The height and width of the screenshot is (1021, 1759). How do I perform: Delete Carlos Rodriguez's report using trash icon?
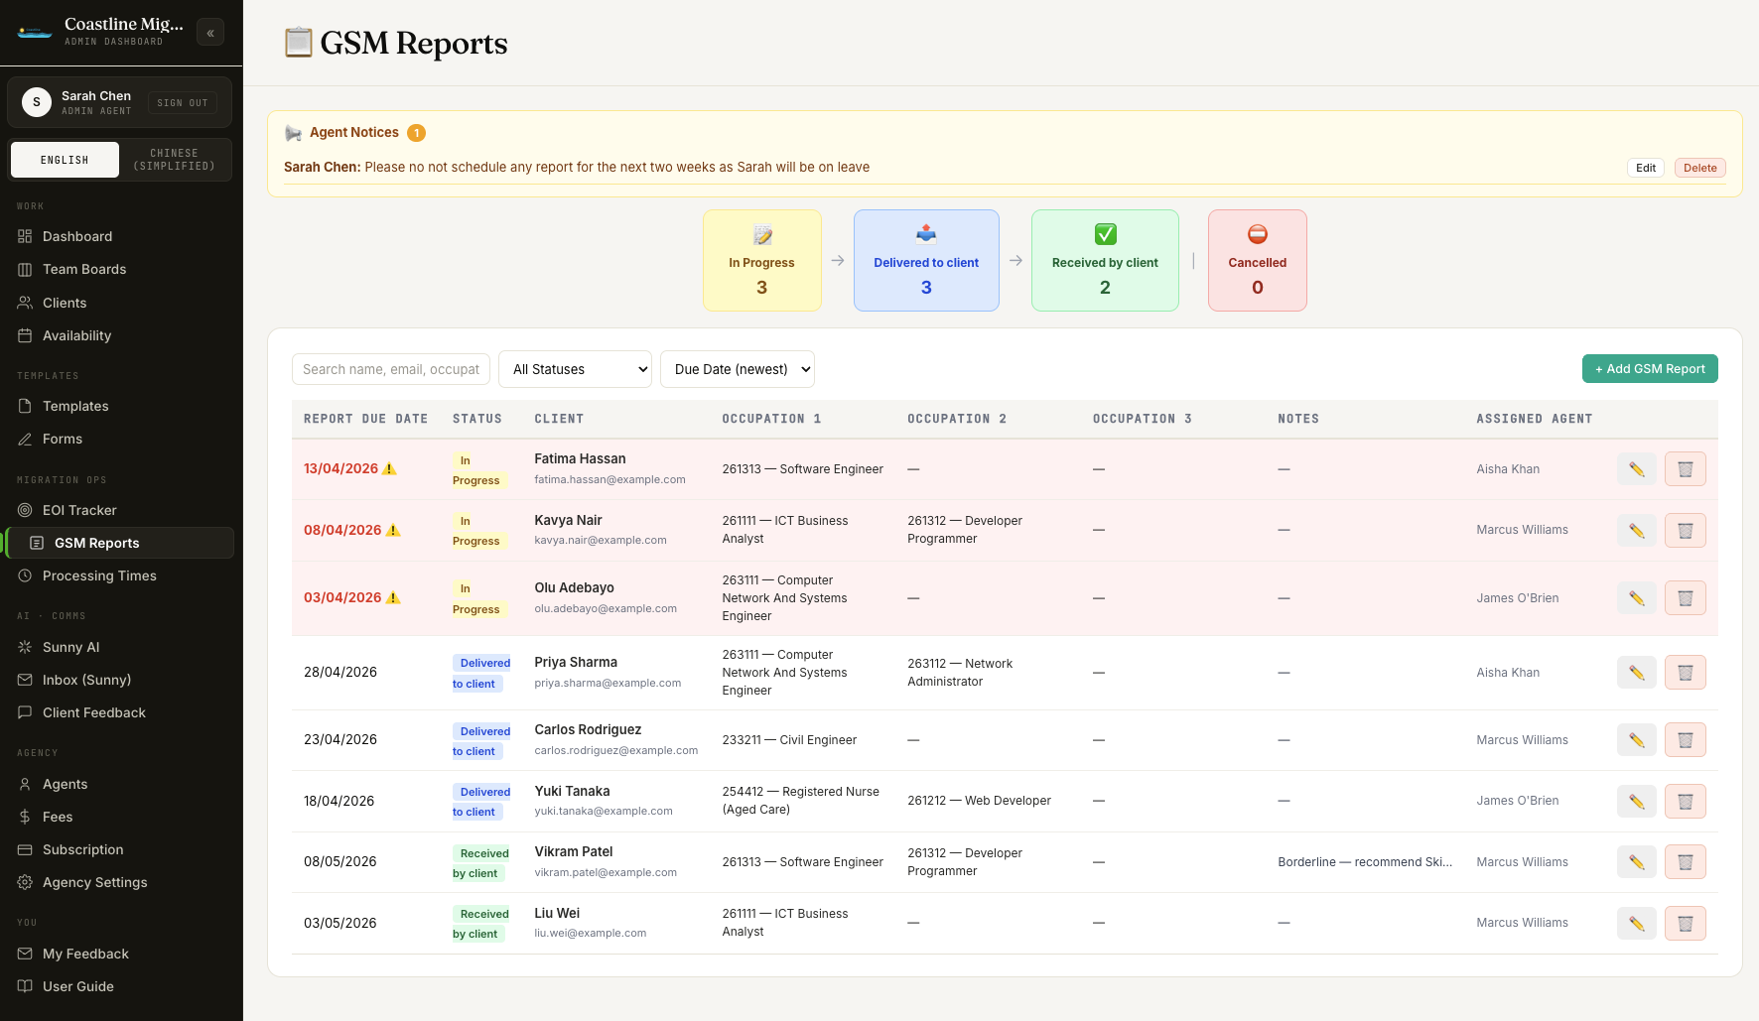point(1686,740)
